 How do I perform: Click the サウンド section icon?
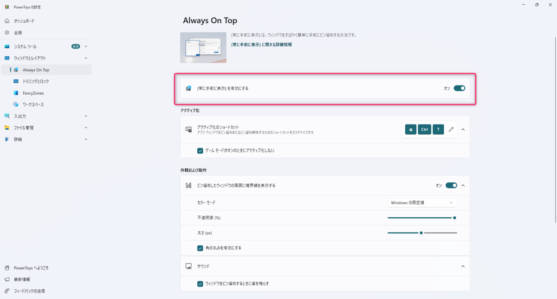[188, 266]
